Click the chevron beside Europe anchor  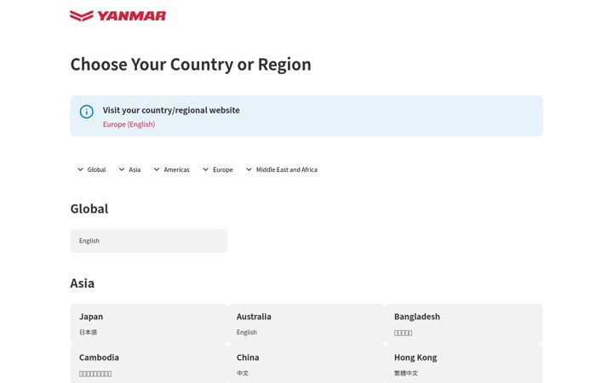[206, 169]
